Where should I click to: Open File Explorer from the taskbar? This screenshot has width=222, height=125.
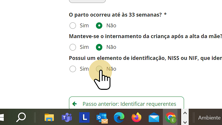point(49,117)
